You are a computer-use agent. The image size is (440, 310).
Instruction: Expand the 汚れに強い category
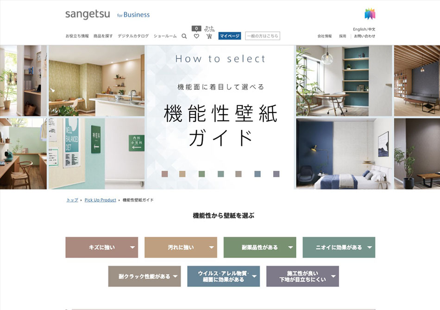tap(181, 247)
